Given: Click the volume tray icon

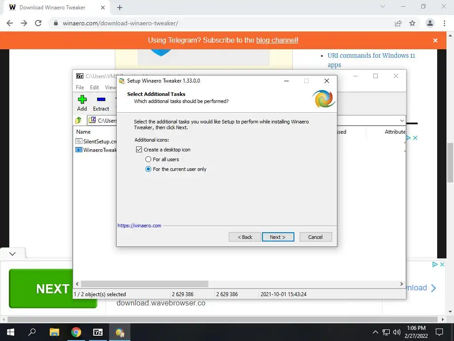Looking at the screenshot, I should pos(397,332).
